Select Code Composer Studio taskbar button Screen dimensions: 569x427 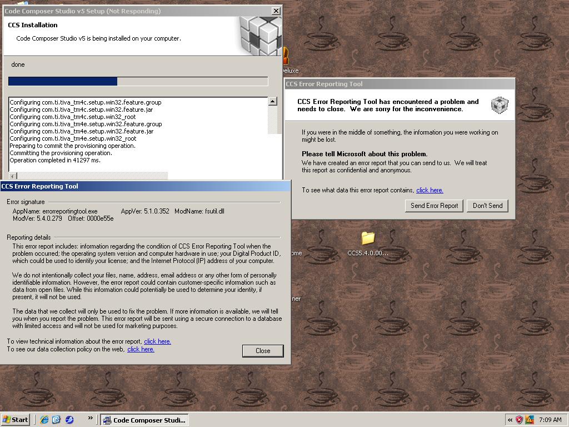pos(144,420)
